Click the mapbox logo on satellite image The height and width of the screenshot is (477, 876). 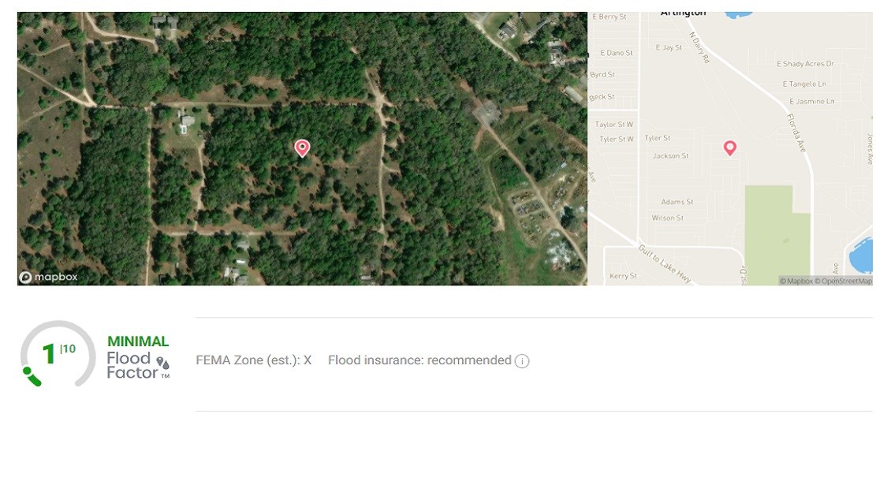49,277
